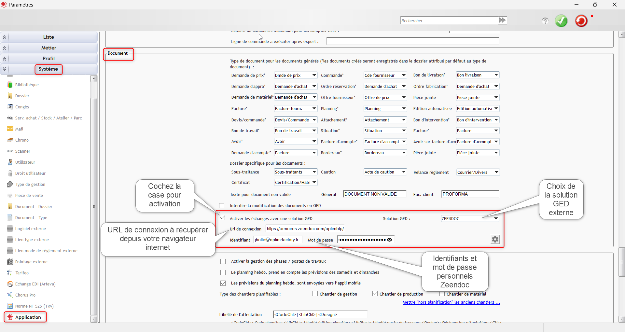Uncheck prévisions envoyées vers l'appli mobile
Viewport: 625px width, 332px height.
point(223,283)
